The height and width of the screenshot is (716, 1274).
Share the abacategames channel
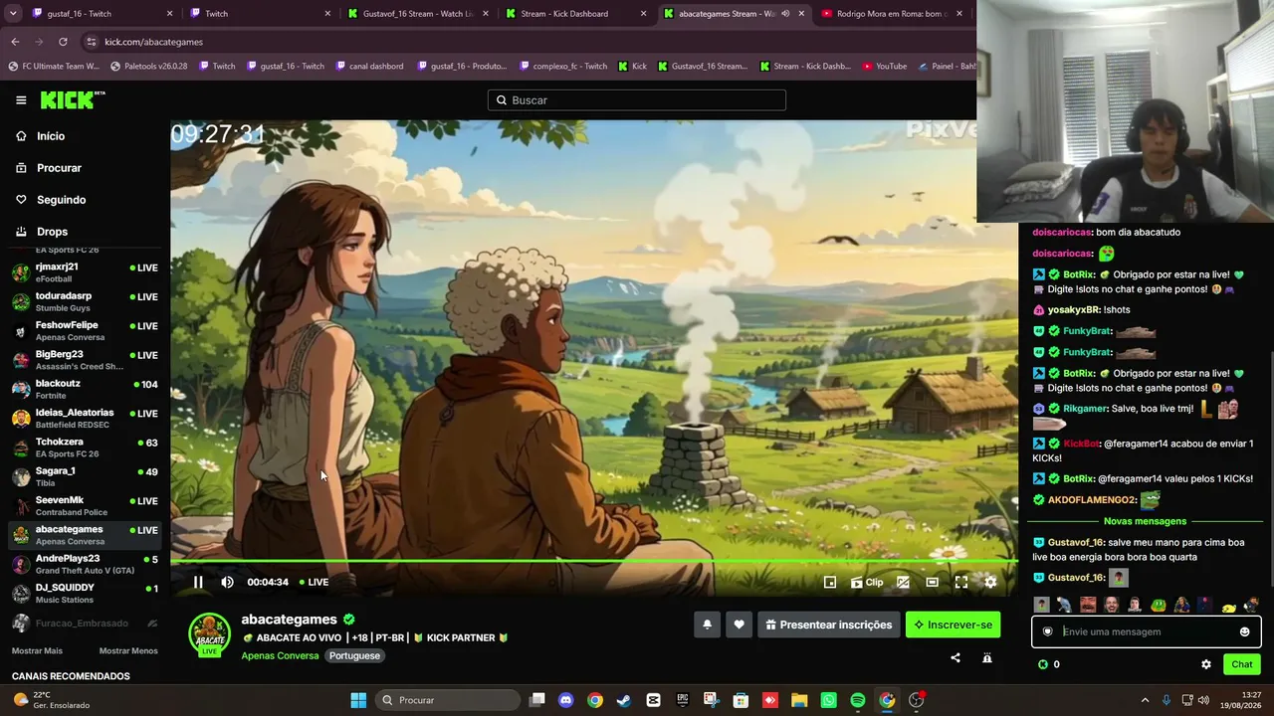(x=955, y=657)
